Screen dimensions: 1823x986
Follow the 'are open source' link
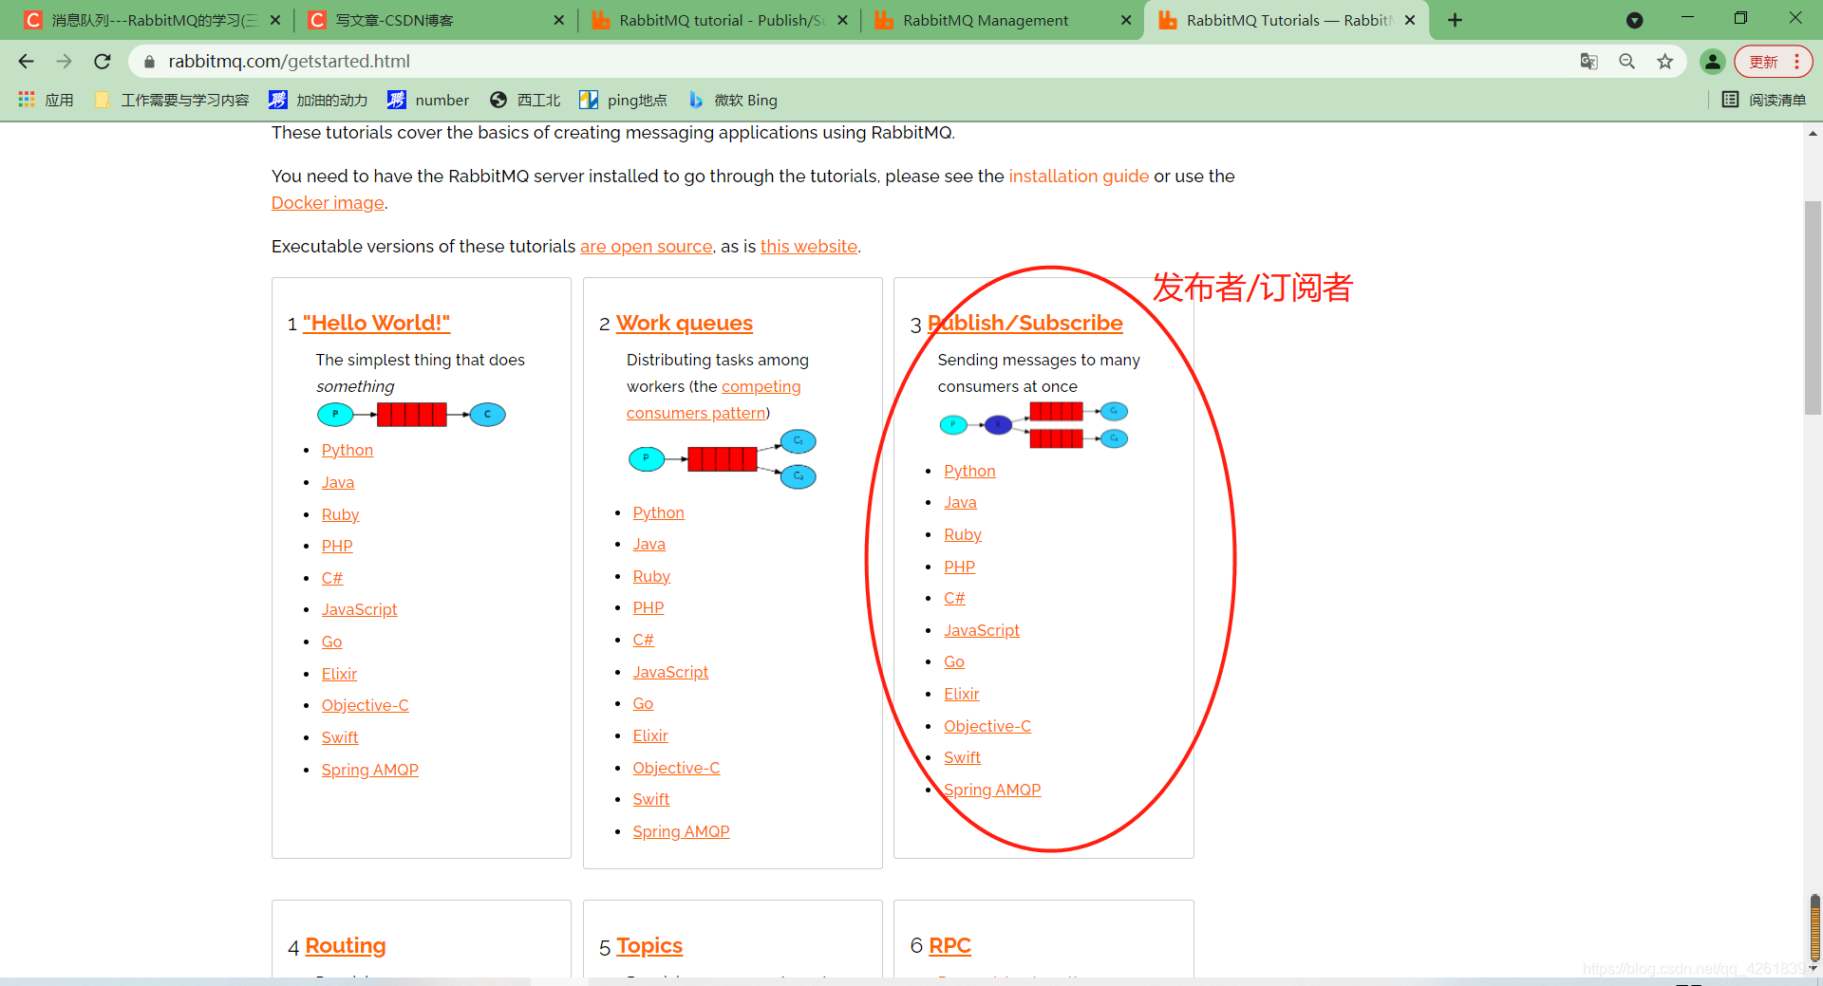tap(647, 247)
